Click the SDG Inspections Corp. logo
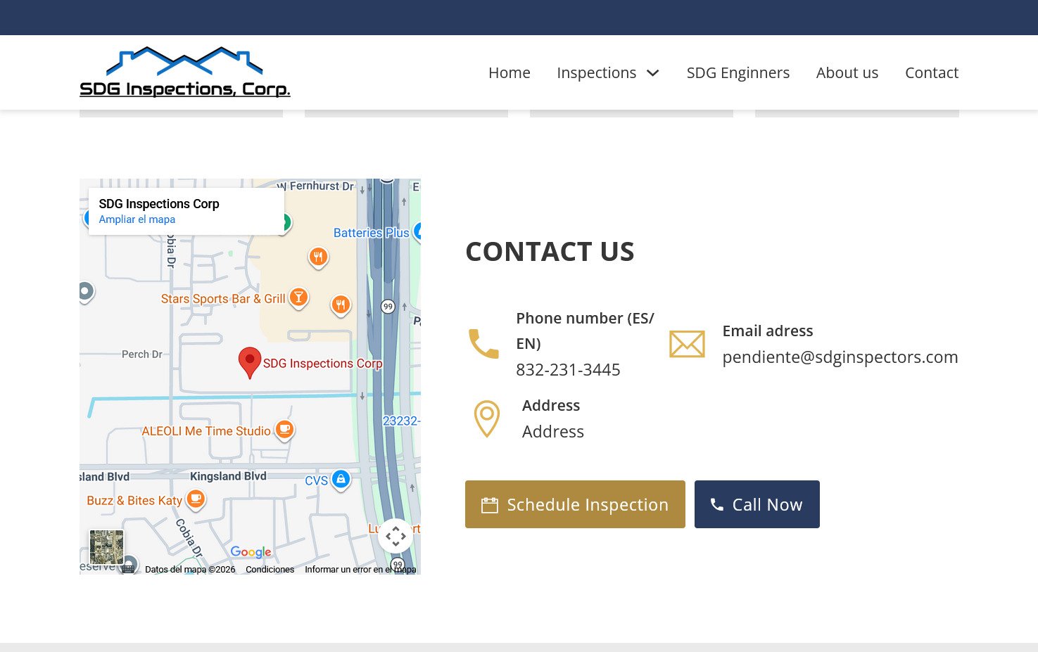The width and height of the screenshot is (1038, 652). pos(184,72)
